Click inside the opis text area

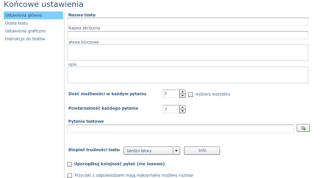click(x=188, y=75)
